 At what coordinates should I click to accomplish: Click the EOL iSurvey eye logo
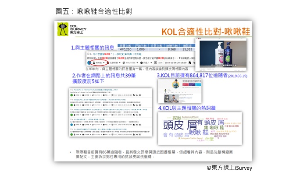tap(63, 29)
